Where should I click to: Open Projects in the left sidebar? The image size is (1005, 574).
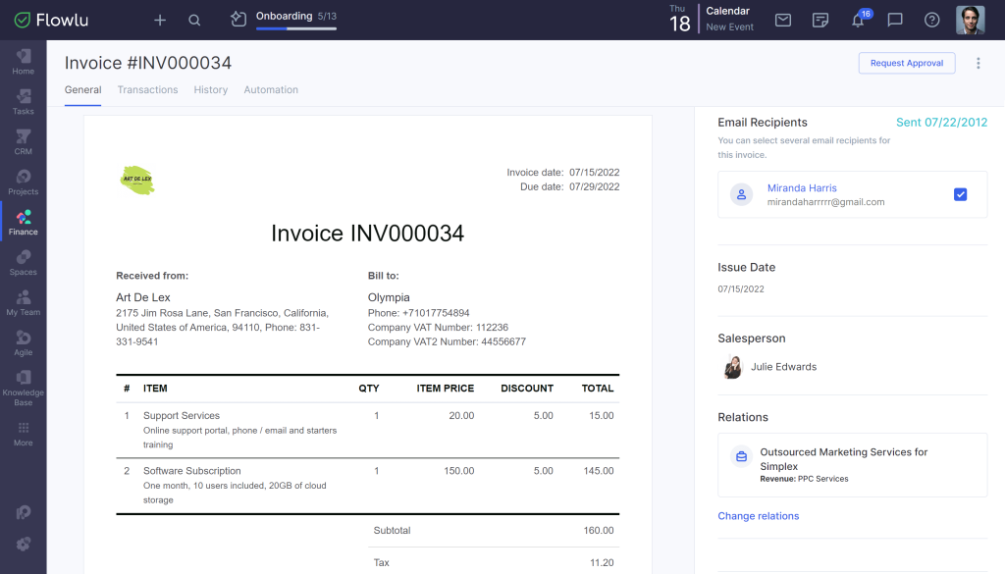(24, 183)
